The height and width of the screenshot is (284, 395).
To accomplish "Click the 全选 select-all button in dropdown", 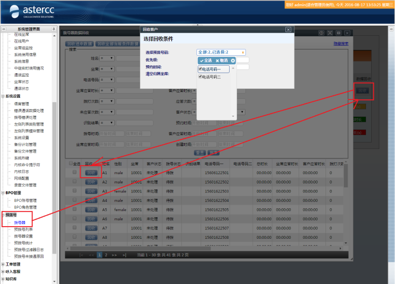I will click(x=206, y=60).
